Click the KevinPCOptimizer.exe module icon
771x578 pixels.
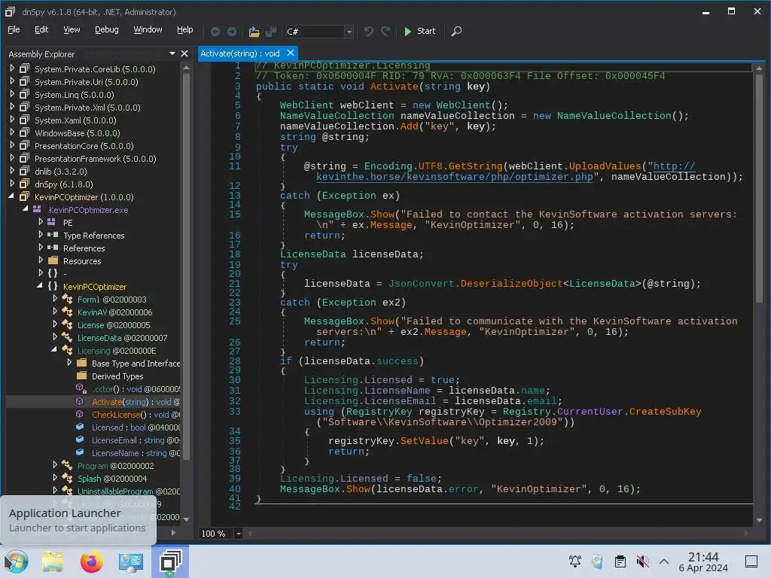(x=38, y=209)
